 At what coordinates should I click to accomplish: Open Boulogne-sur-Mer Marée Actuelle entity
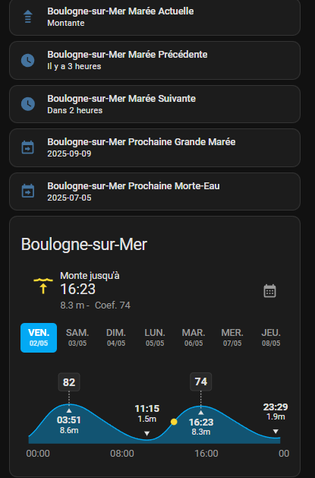(155, 17)
